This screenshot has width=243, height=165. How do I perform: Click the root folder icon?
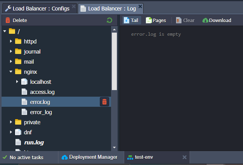[x=12, y=31]
